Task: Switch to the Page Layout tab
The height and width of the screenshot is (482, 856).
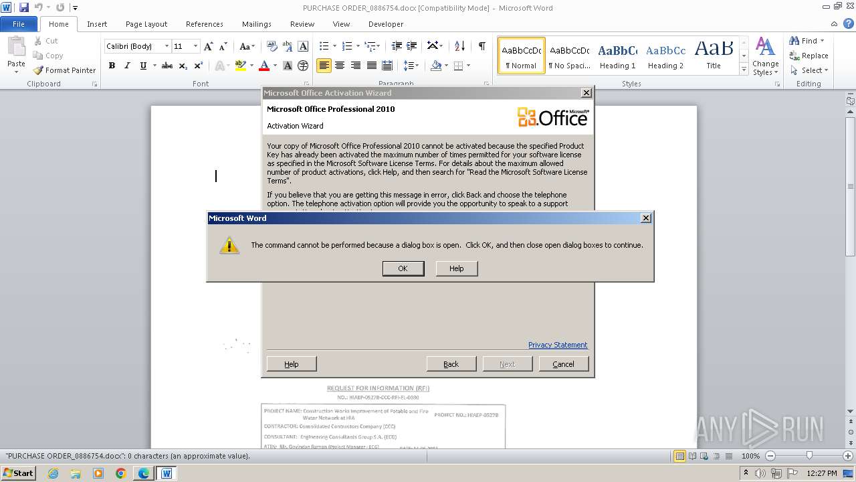Action: point(146,24)
